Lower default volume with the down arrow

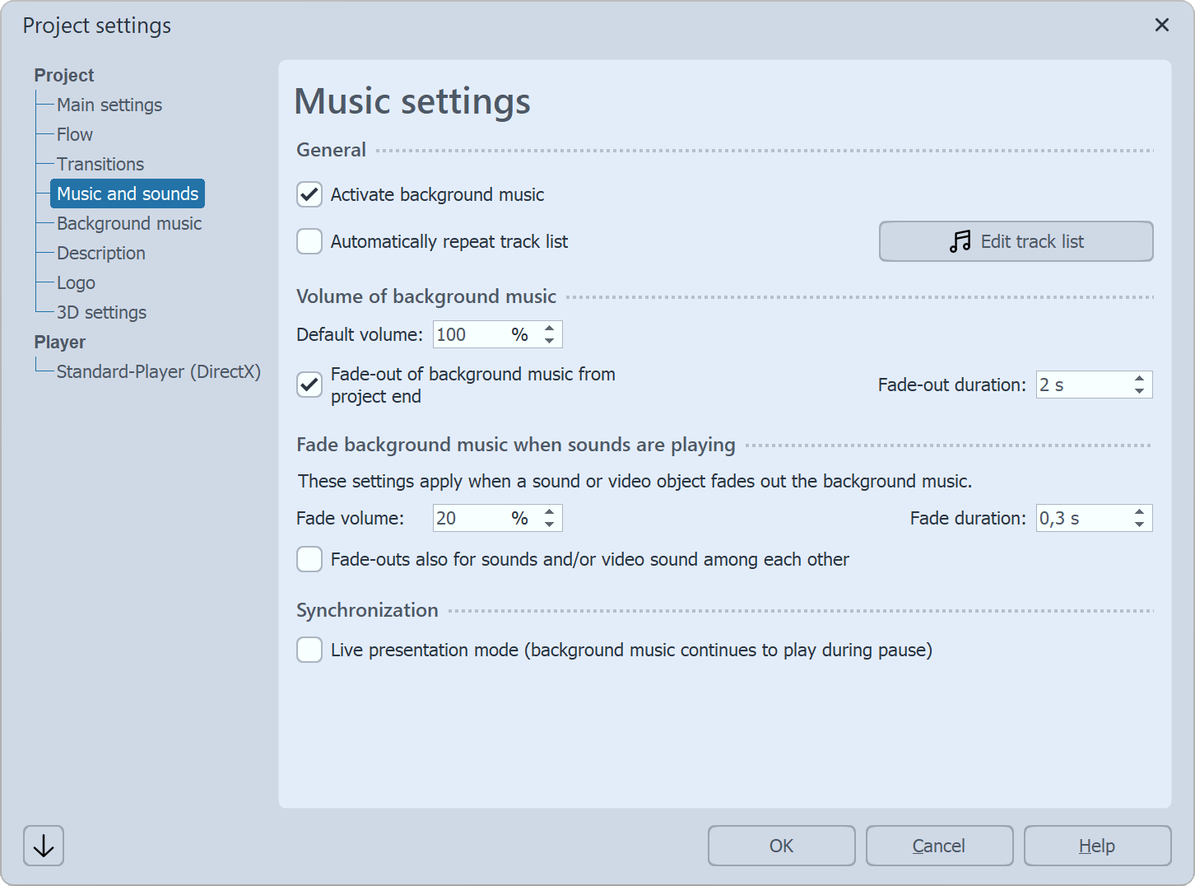(x=549, y=339)
